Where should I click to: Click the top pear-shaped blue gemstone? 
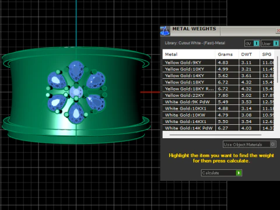[x=76, y=71]
